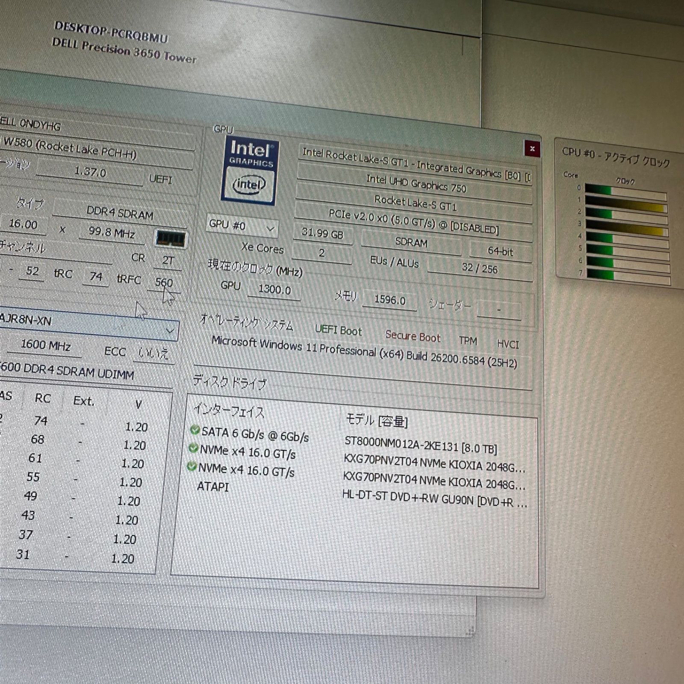Click the Intel Graphics logo
Viewport: 684px width, 684px height.
(x=250, y=171)
